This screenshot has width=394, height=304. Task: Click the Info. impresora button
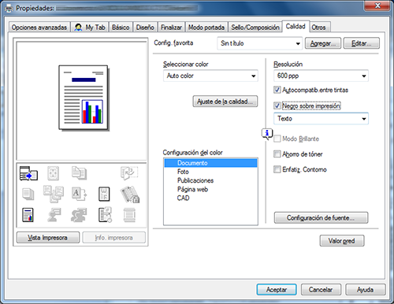click(x=113, y=238)
